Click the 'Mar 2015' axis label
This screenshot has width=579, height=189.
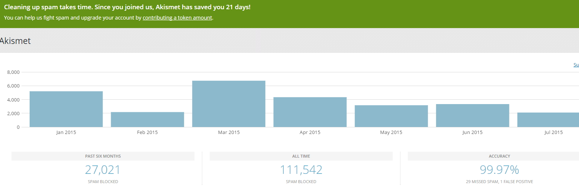point(229,133)
